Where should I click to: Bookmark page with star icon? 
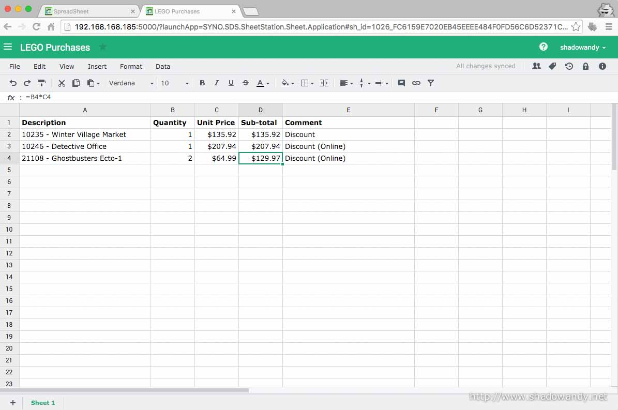[x=576, y=27]
